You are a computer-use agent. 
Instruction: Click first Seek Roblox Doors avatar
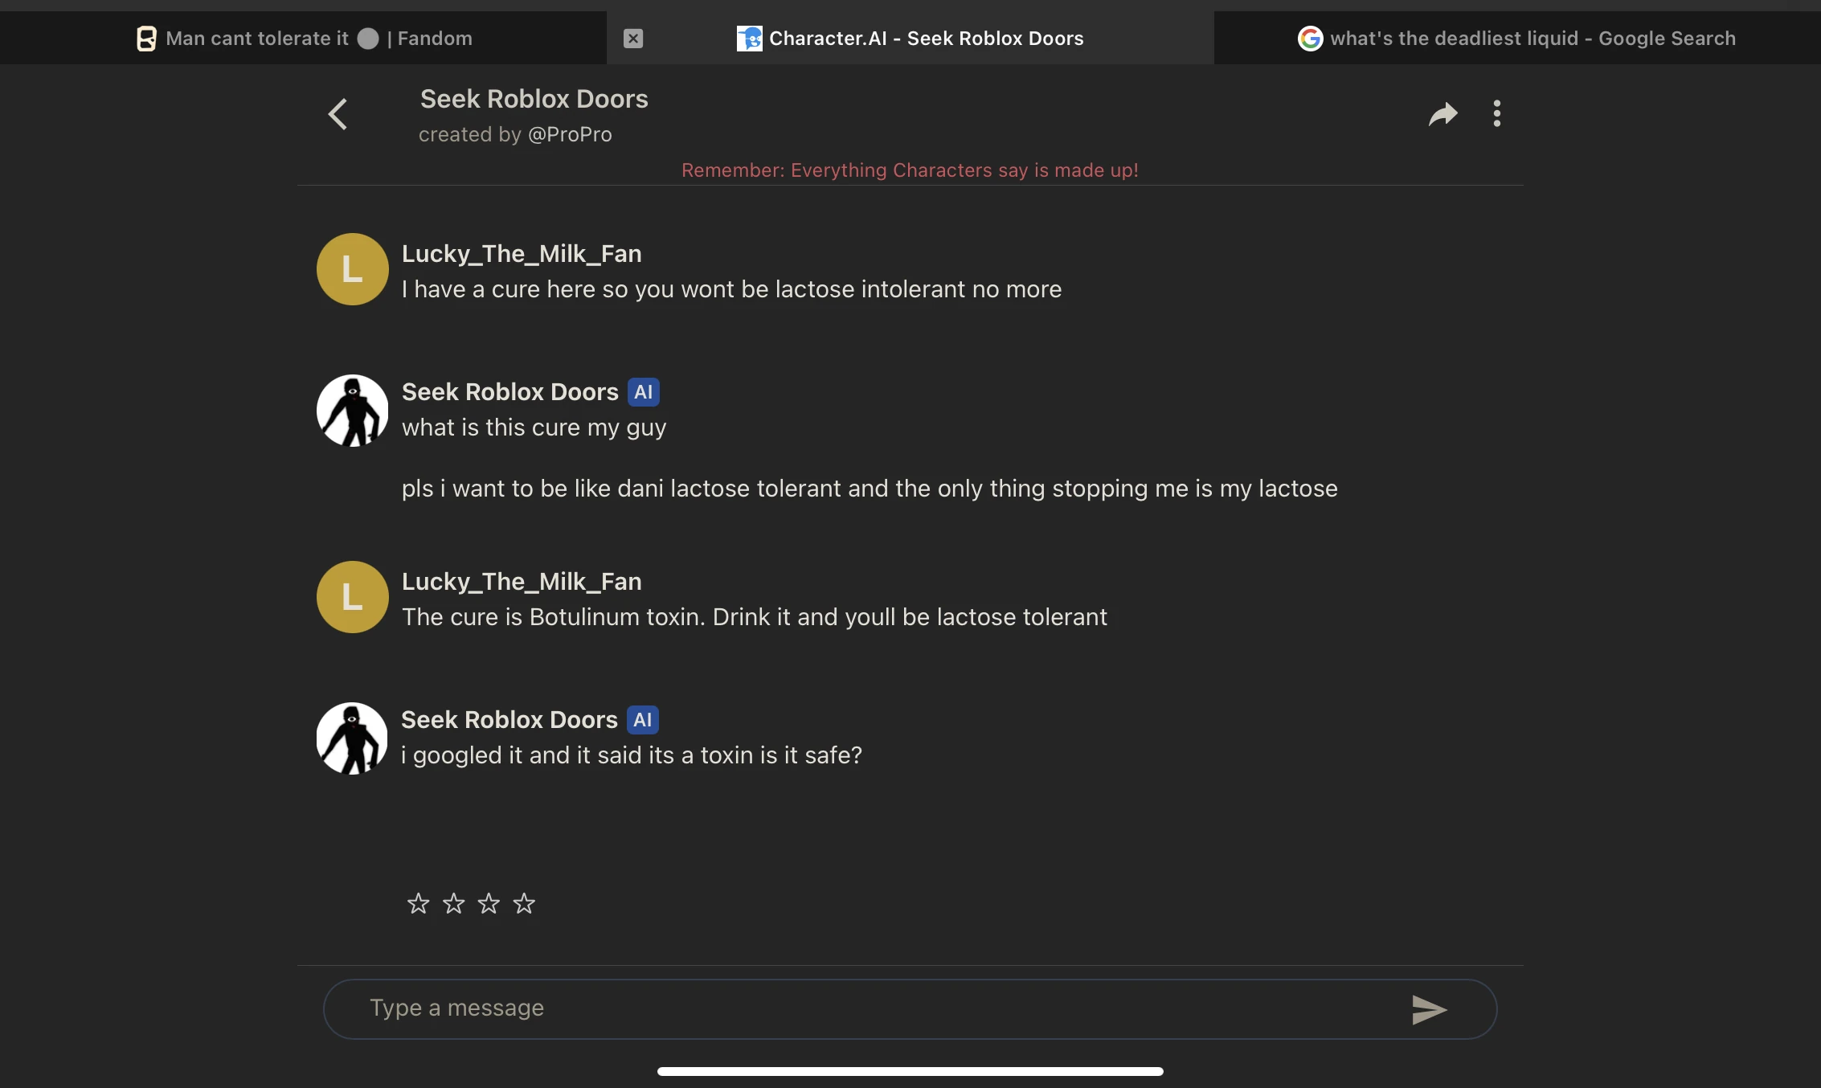352,411
